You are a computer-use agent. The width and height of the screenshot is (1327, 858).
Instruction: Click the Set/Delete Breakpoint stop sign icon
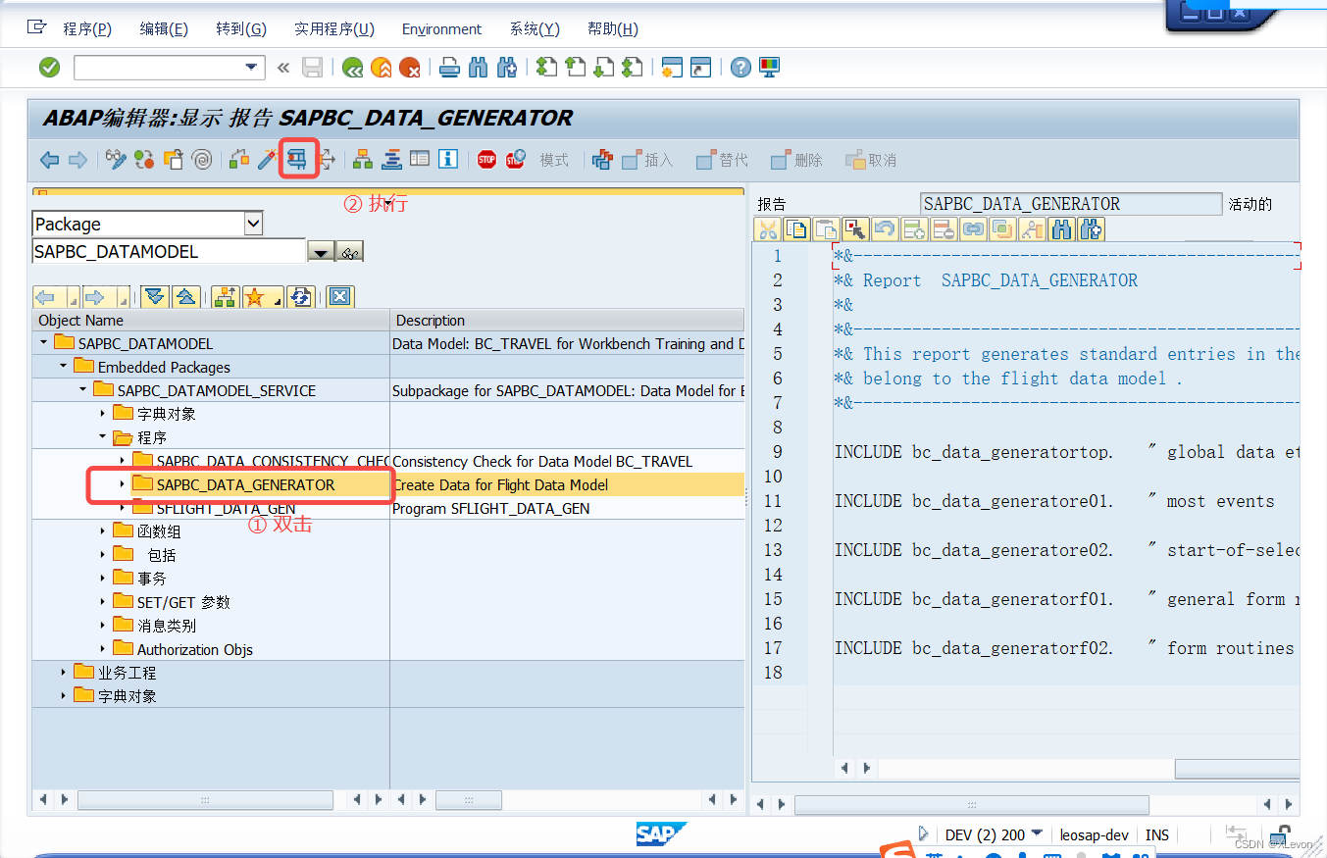[486, 159]
